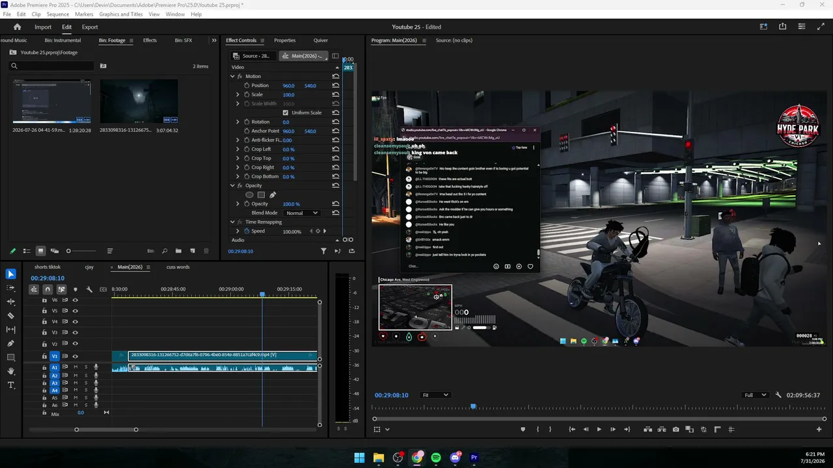Reset the Position parameter
The height and width of the screenshot is (468, 833).
coord(336,85)
